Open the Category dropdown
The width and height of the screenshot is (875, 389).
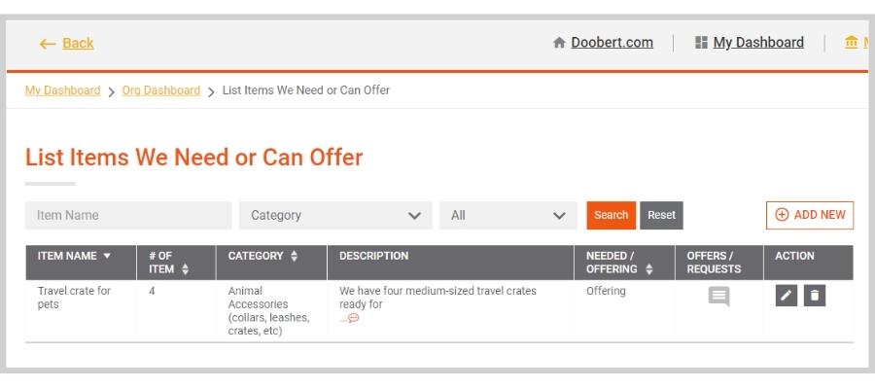(x=335, y=216)
